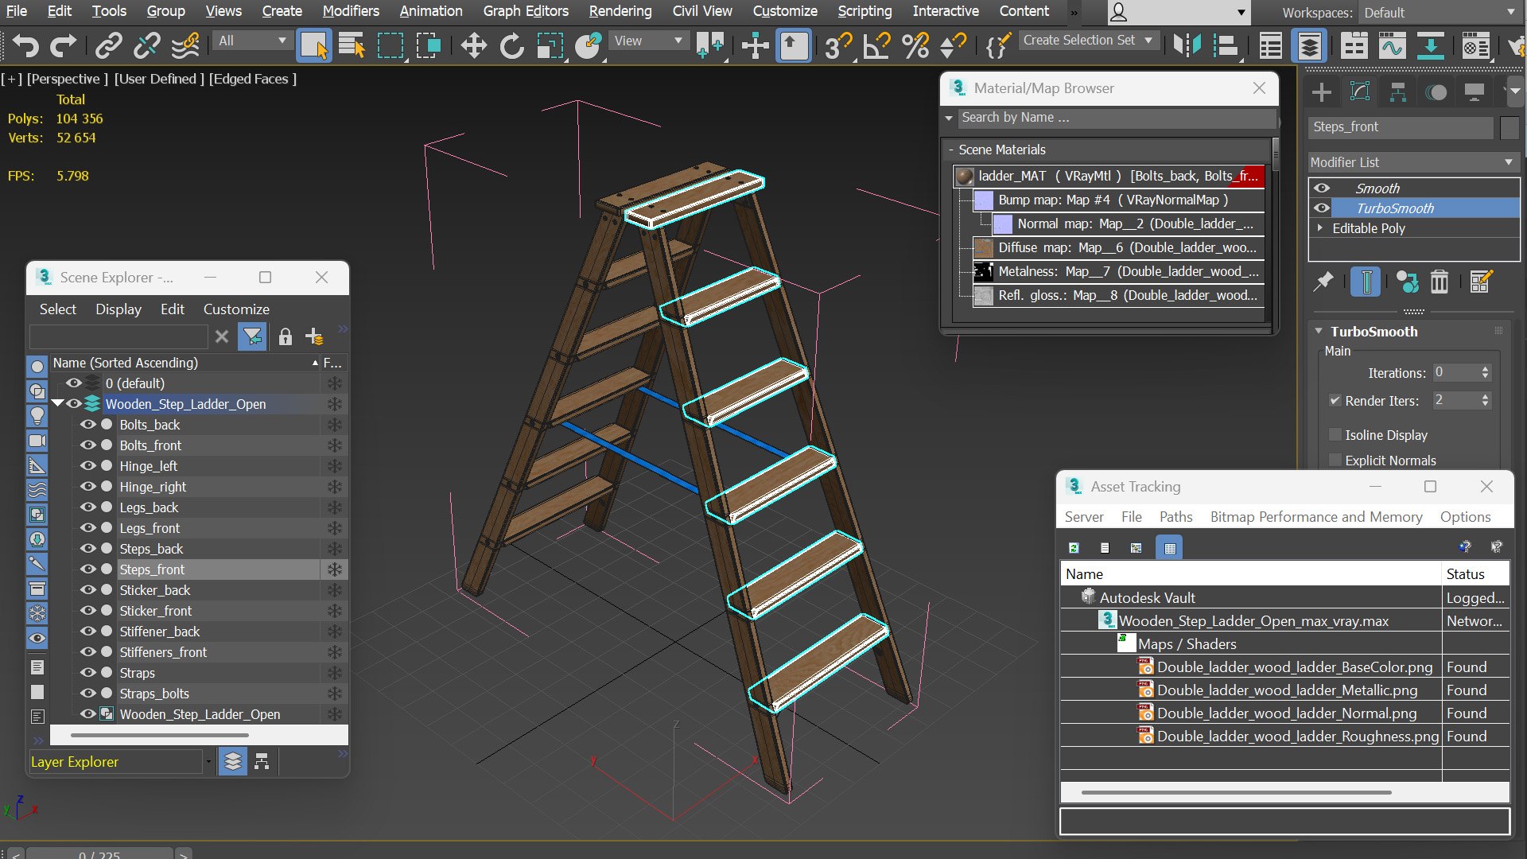Open the Display menu in Scene Explorer
The image size is (1527, 859).
119,309
